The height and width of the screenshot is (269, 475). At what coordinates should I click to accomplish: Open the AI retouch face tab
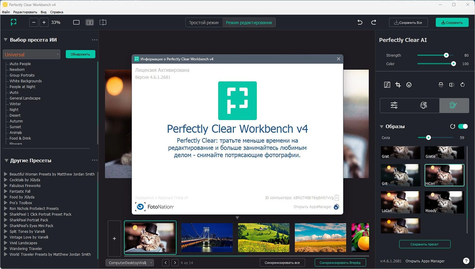click(424, 105)
